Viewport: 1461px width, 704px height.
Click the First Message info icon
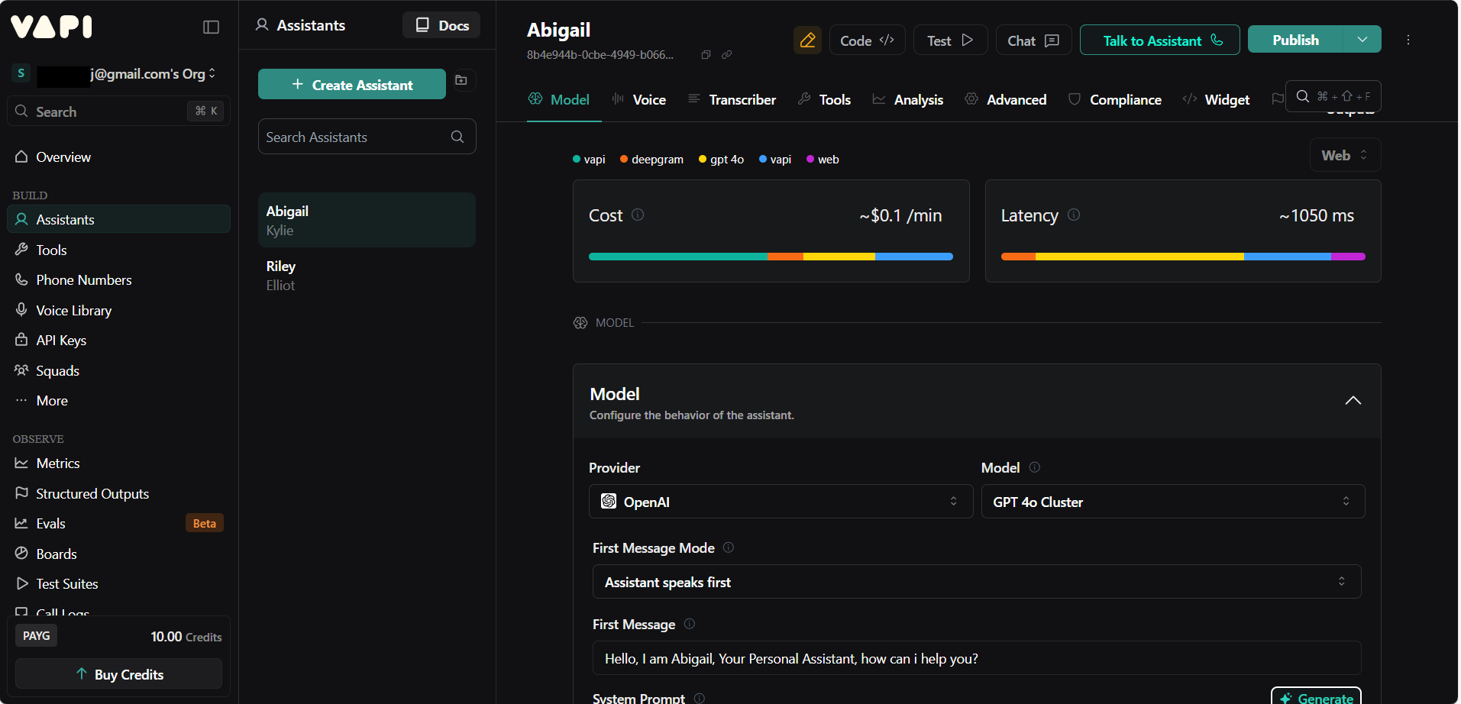click(690, 624)
